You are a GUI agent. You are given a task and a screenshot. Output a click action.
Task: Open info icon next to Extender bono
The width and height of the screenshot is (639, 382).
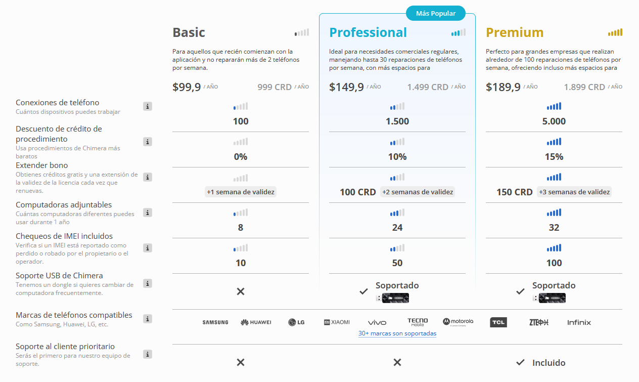148,177
